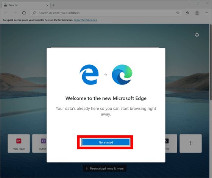Open the Favorites list icon
This screenshot has height=178, width=212.
click(188, 13)
